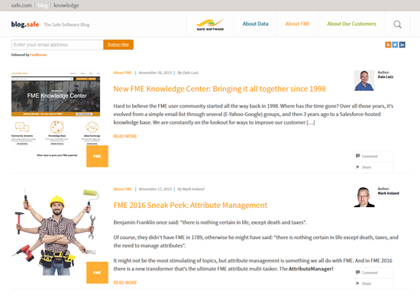This screenshot has width=420, height=301.
Task: Open the search magnifier icon
Action: (x=398, y=24)
